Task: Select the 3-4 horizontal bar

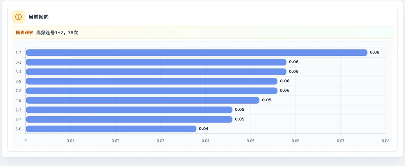Action: point(156,72)
